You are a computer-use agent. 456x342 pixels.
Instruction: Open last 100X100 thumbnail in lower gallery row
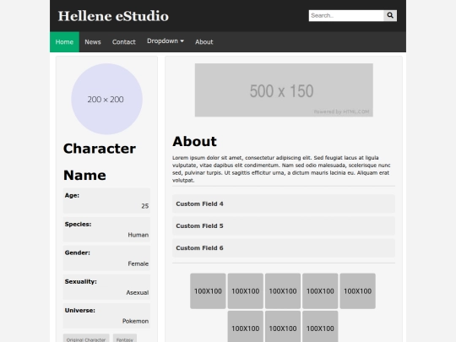pyautogui.click(x=320, y=327)
